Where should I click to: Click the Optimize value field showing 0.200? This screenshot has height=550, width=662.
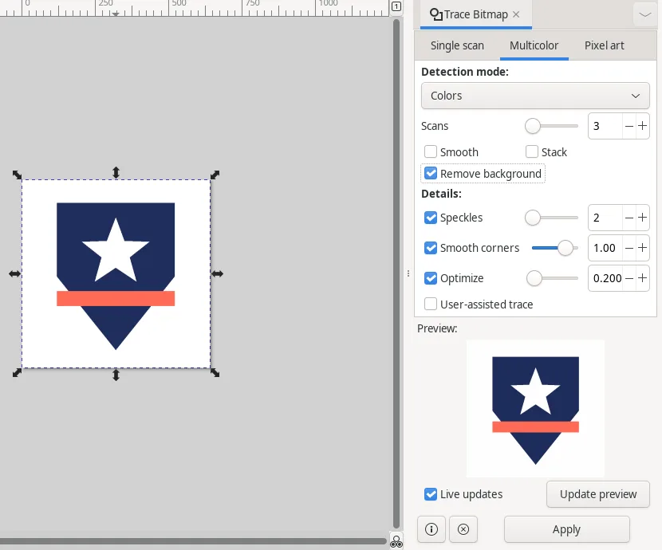tap(607, 278)
